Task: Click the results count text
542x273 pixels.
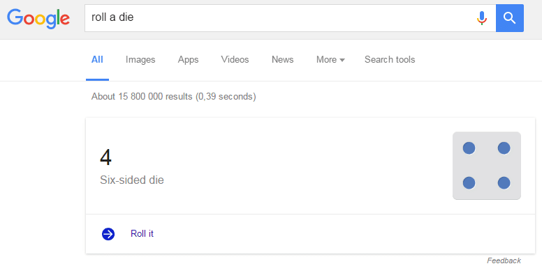Action: coord(173,97)
